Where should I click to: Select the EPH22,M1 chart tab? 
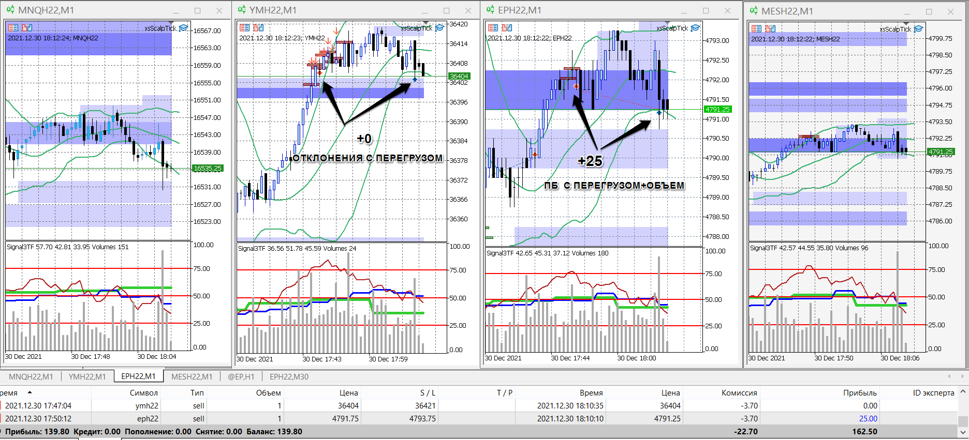point(138,376)
